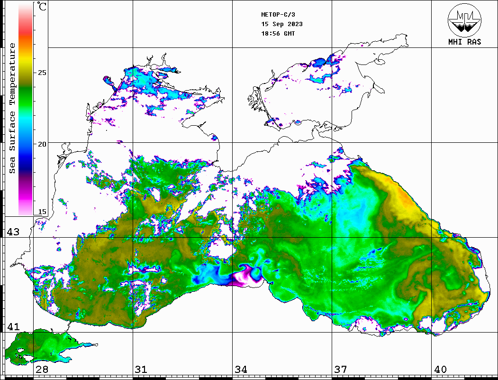
Task: Click longitude label '34'
Action: [x=241, y=370]
